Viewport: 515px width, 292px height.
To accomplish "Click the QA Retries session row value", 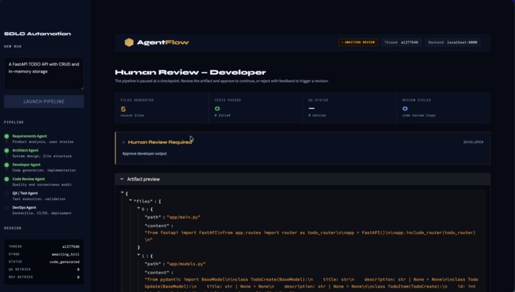I will (x=78, y=270).
